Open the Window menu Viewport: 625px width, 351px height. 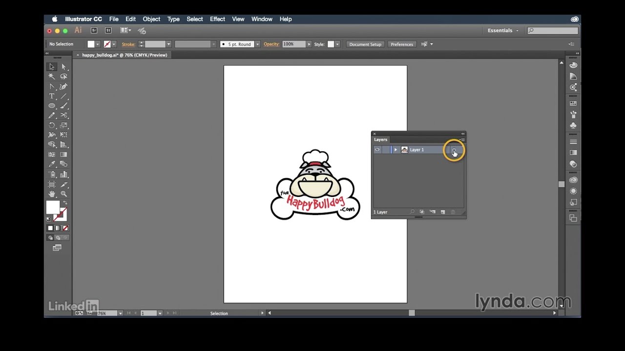pyautogui.click(x=262, y=19)
